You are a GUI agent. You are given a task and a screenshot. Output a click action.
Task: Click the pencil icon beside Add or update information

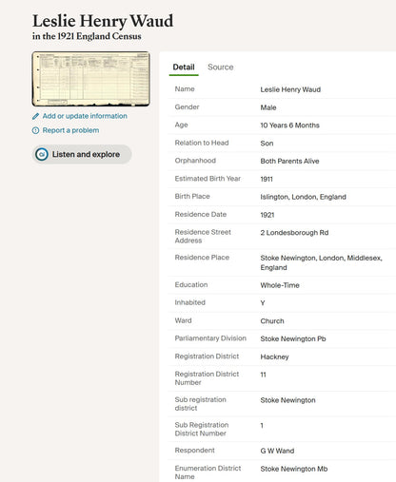35,116
